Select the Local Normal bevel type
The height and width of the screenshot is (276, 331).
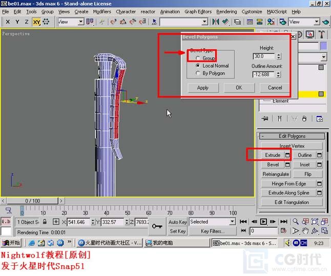198,66
